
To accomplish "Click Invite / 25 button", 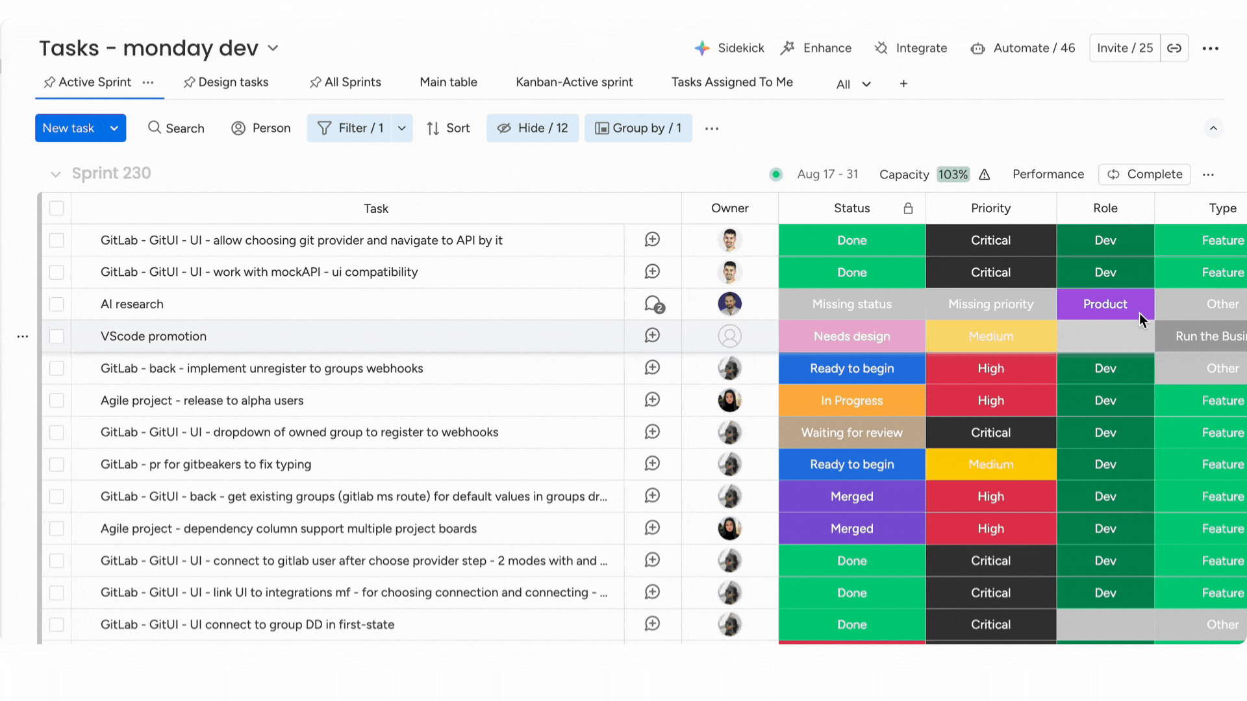I will click(x=1125, y=48).
